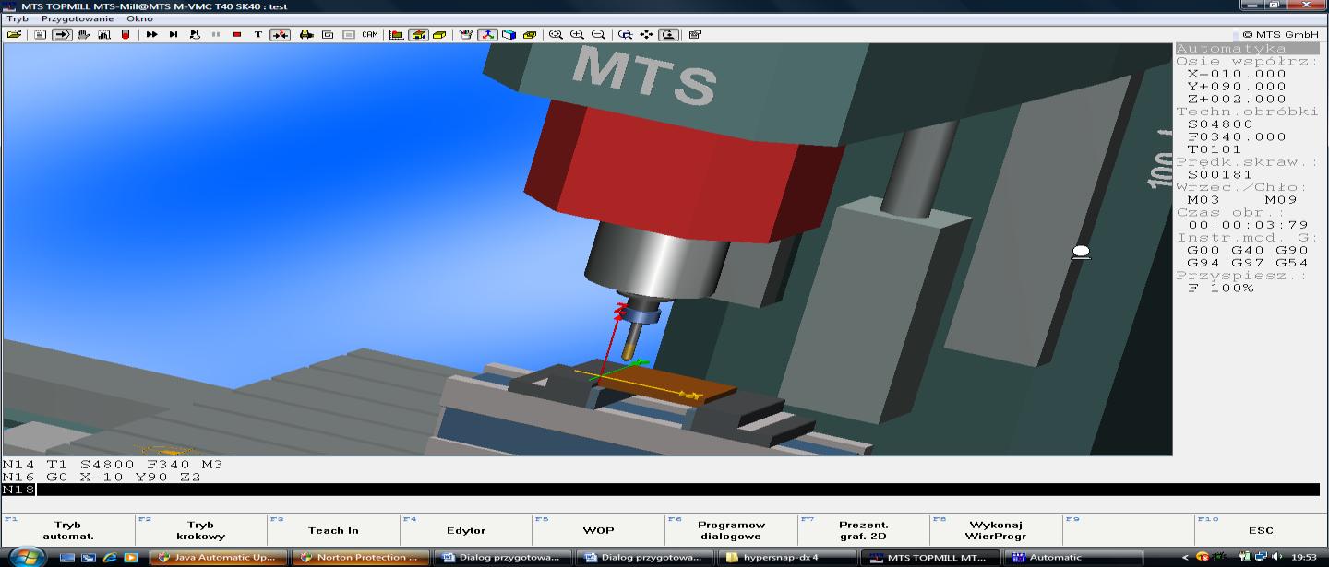This screenshot has width=1329, height=567.
Task: Click the red-and-yellow block icon after CAM
Action: pos(397,34)
